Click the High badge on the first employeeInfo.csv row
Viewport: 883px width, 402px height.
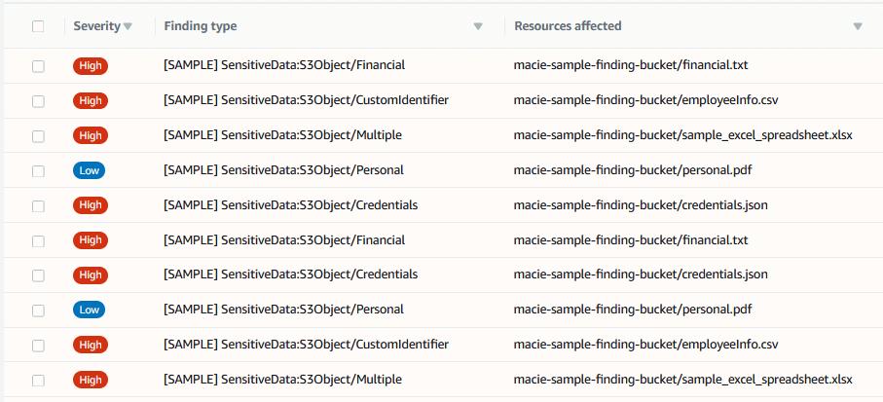[91, 100]
